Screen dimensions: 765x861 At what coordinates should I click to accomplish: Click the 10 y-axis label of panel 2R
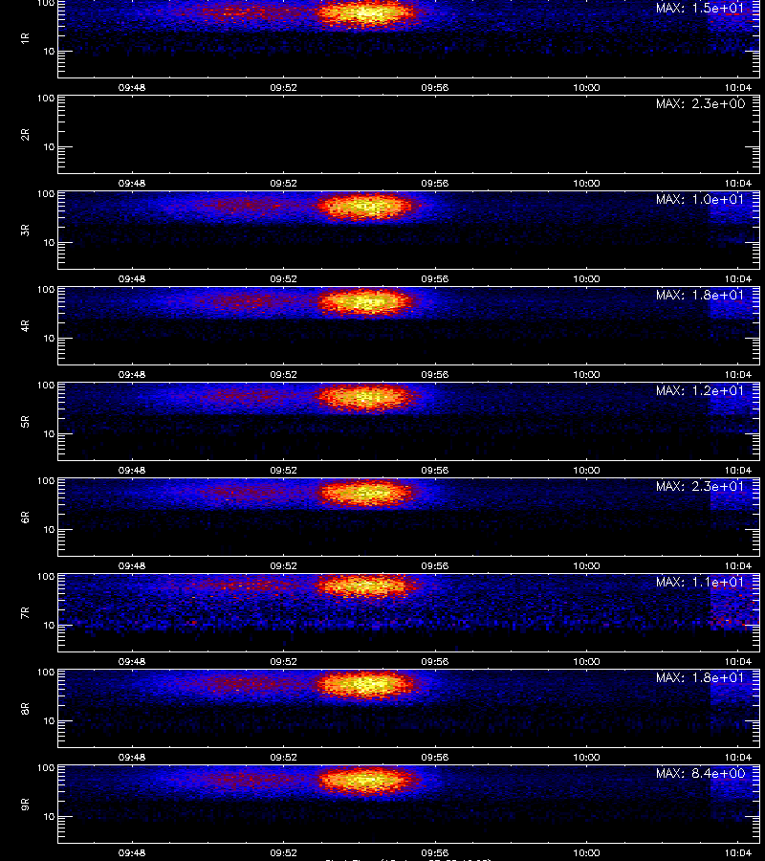click(49, 146)
